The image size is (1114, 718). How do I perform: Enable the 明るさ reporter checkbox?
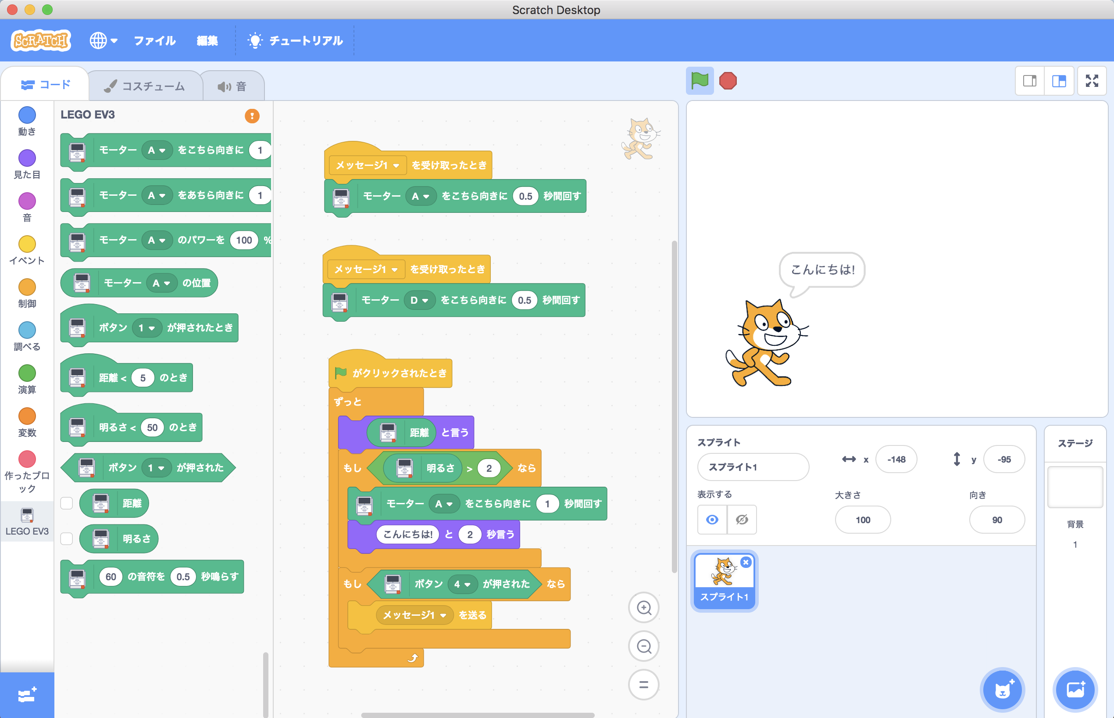click(x=67, y=538)
